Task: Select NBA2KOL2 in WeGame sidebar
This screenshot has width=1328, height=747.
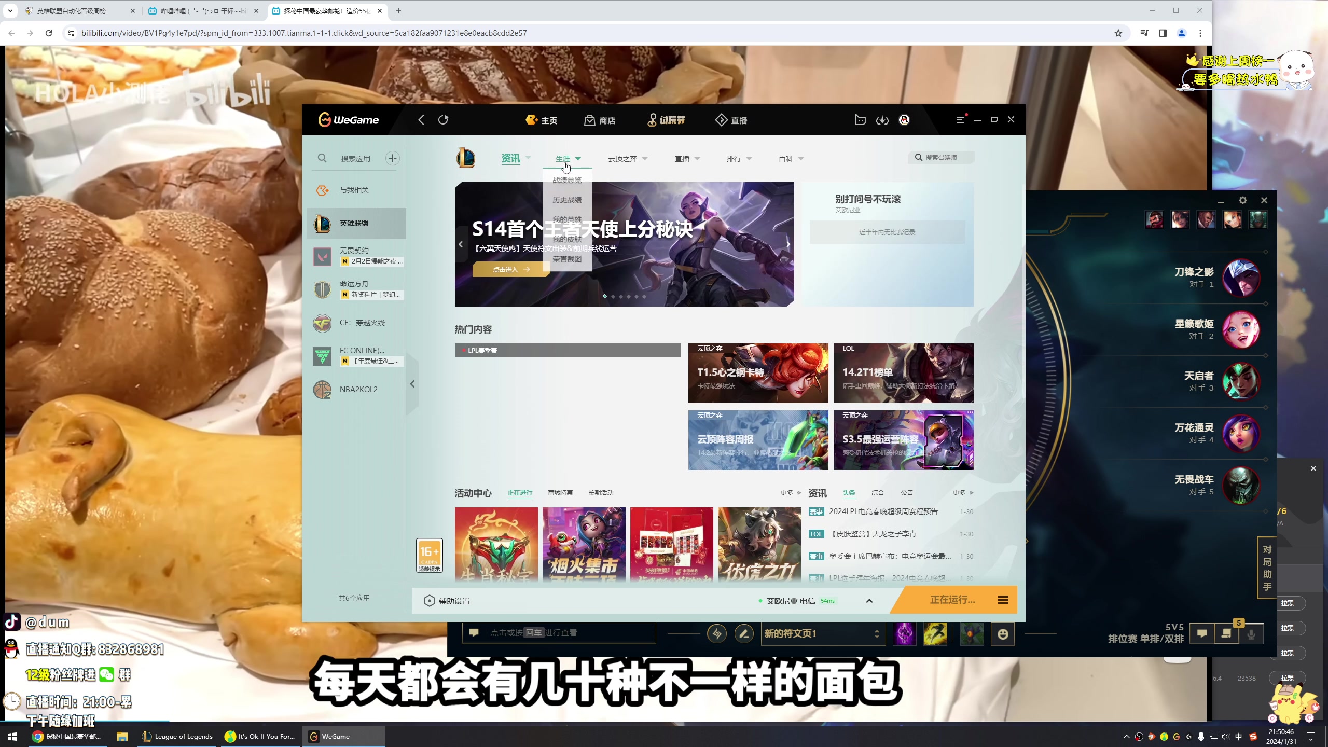Action: click(356, 389)
